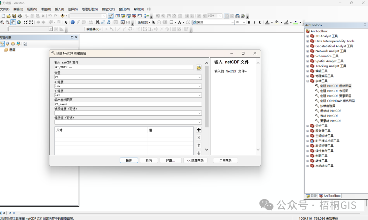Viewport: 368px width, 220px height.
Task: Open the 文件(F) menu
Action: 5,9
